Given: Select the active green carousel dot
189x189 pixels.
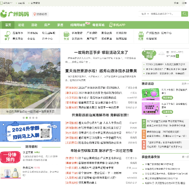Looking at the screenshot, I should pyautogui.click(x=27, y=118).
